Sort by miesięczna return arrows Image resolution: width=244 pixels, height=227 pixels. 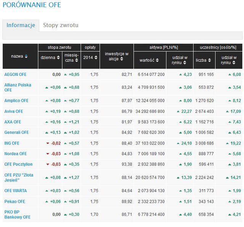[x=76, y=60]
